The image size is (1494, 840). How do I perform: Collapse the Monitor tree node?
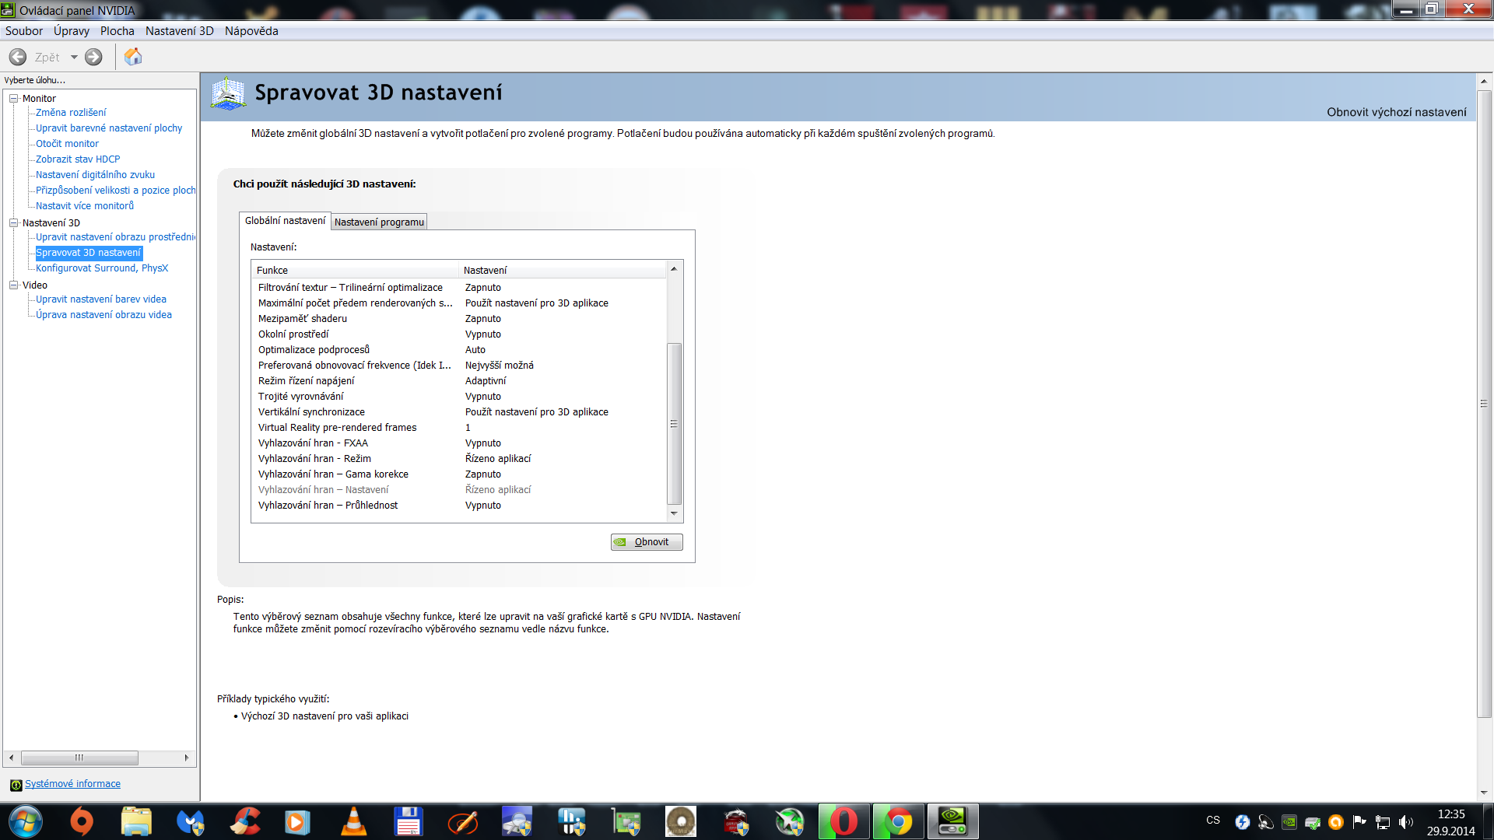13,98
